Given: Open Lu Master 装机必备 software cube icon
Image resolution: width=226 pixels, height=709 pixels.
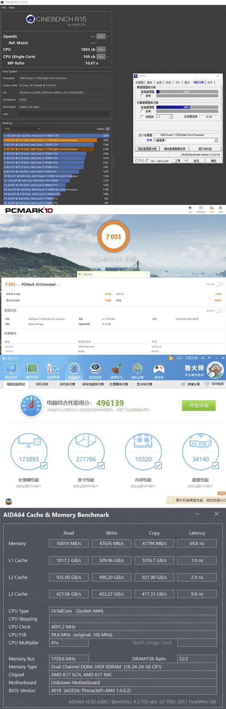Looking at the screenshot, I should point(138,369).
